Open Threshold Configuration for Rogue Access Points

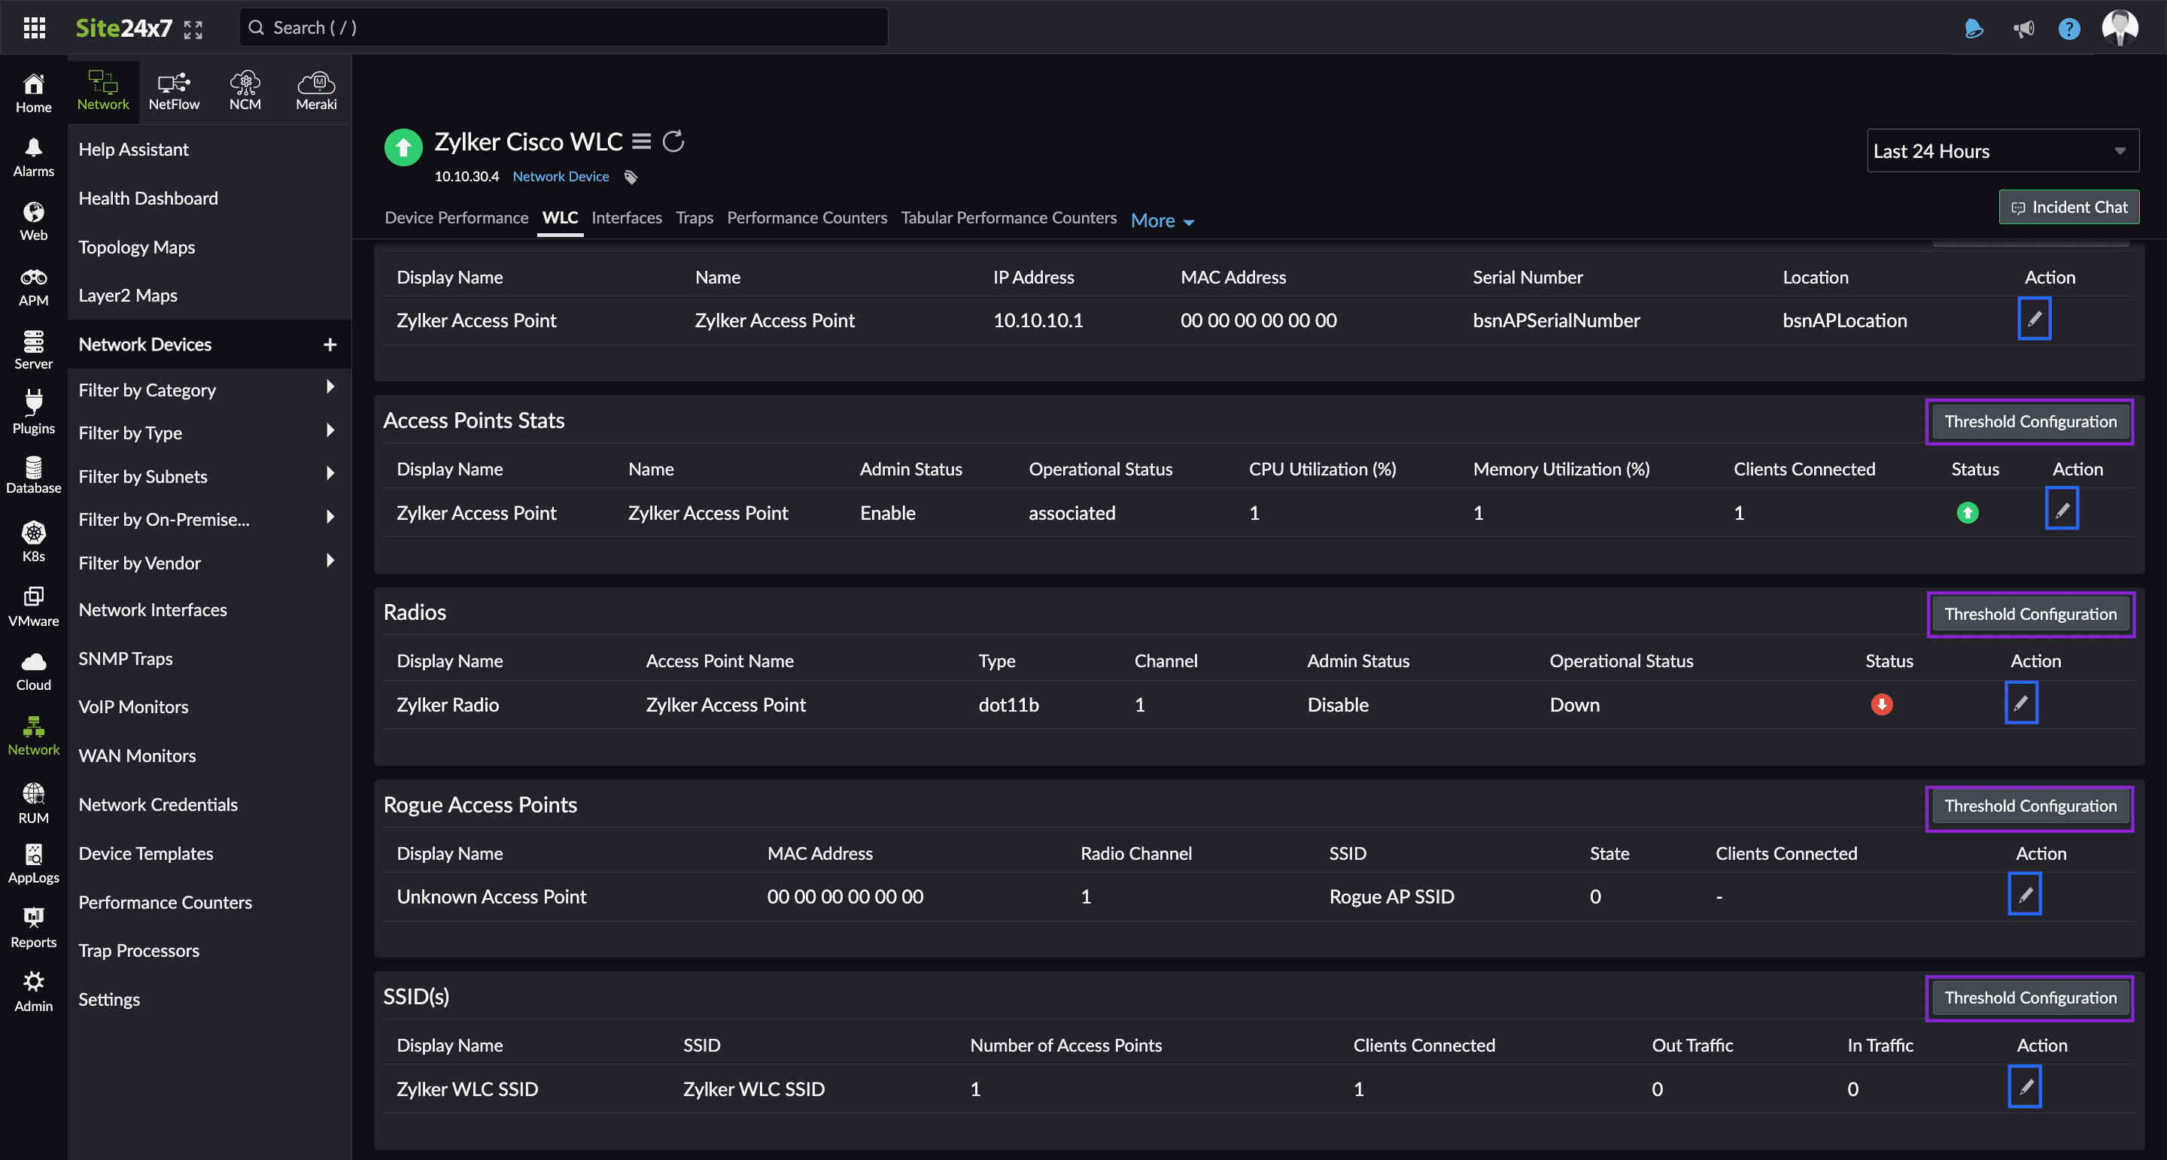click(2030, 806)
